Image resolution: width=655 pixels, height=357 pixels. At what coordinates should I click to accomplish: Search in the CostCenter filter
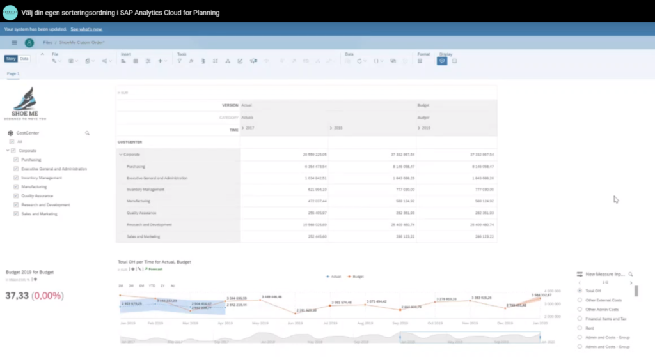[x=87, y=133]
